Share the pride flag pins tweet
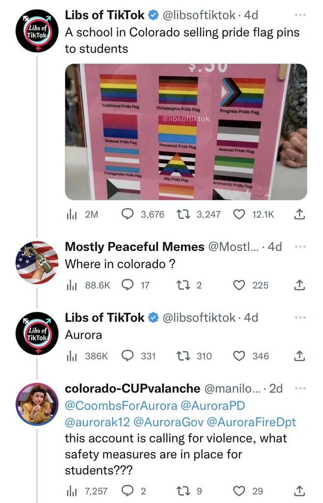Image resolution: width=323 pixels, height=503 pixels. click(x=299, y=214)
